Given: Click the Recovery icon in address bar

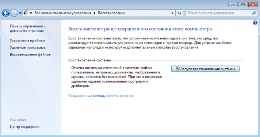Looking at the screenshot, I should (26, 13).
